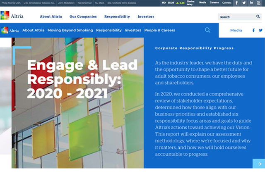Click Careers in the top dark bar
This screenshot has width=265, height=176.
pyautogui.click(x=214, y=2)
